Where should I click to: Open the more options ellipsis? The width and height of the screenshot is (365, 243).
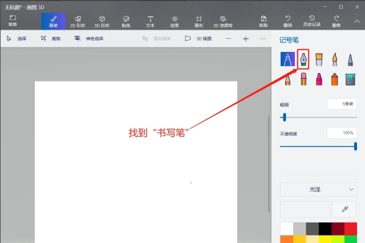[x=263, y=39]
